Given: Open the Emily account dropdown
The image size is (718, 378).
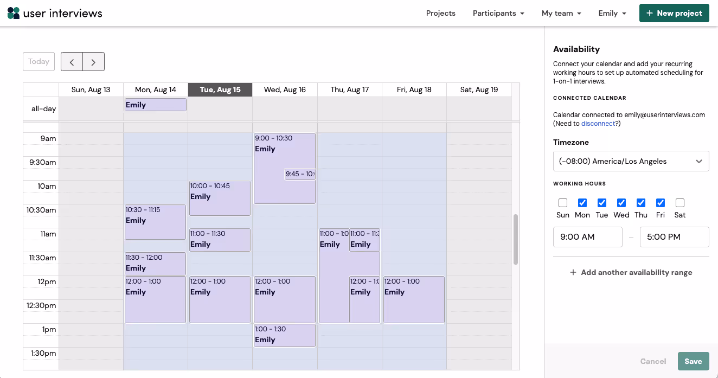Looking at the screenshot, I should tap(612, 13).
